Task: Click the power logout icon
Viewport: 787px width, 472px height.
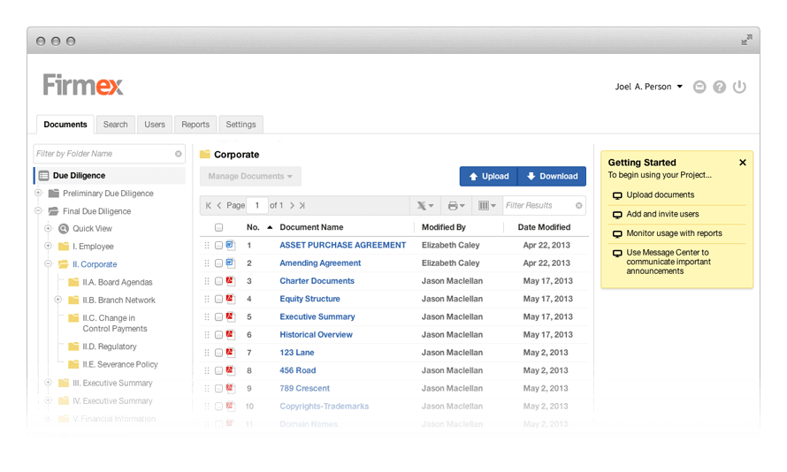Action: point(740,88)
